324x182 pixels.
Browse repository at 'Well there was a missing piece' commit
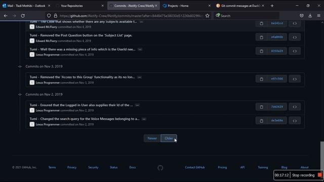point(295,51)
